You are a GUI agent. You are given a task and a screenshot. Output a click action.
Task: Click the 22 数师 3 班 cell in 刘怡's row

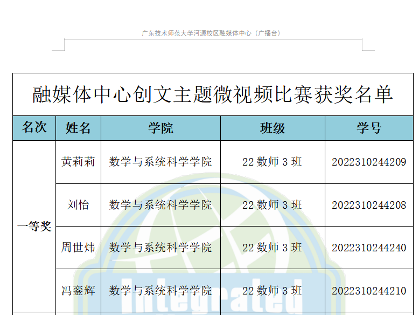pyautogui.click(x=273, y=205)
